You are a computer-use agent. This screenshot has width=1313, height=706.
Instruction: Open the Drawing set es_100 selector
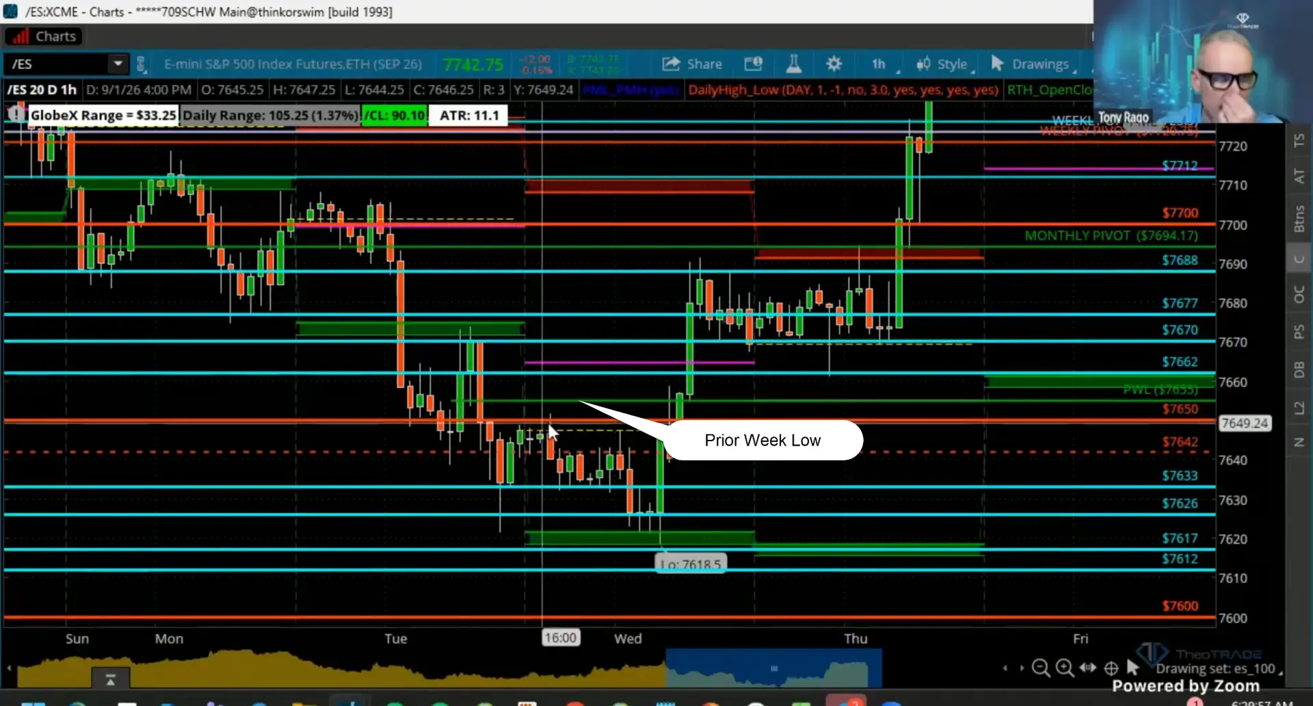click(1219, 668)
